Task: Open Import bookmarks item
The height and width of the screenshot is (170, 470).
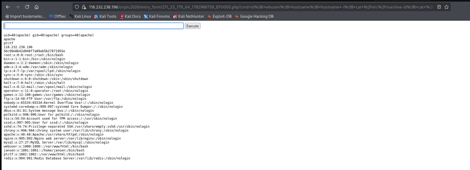Action: coord(25,16)
